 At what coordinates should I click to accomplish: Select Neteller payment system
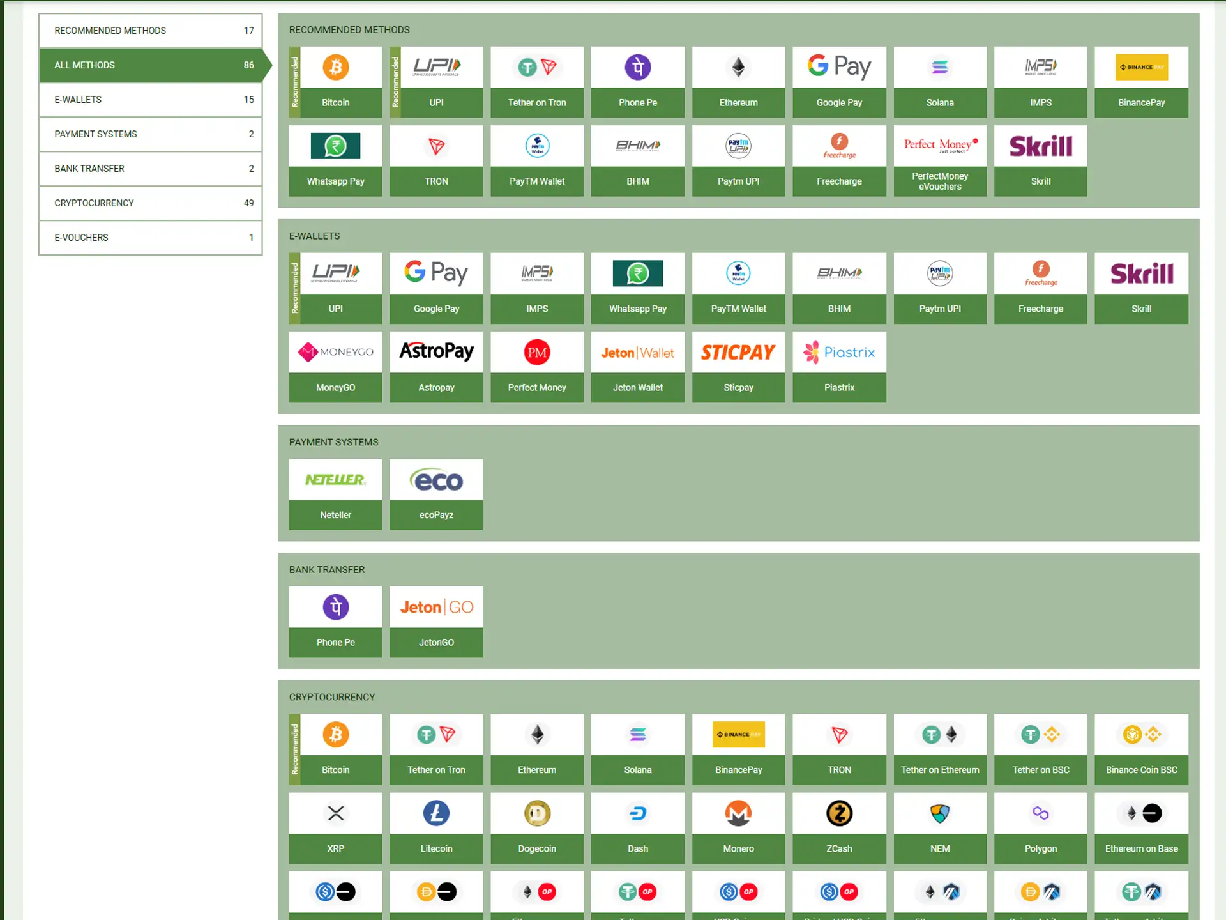click(335, 494)
